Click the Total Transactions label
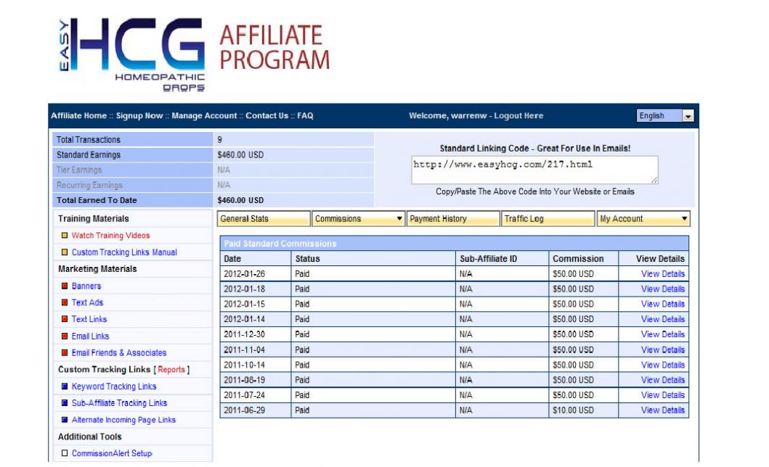The height and width of the screenshot is (467, 769). [x=89, y=140]
